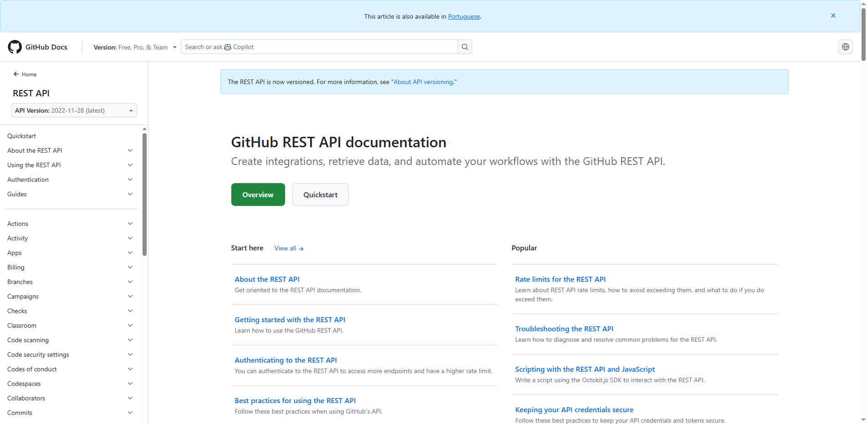Expand the Actions section
867x424 pixels.
pos(130,223)
